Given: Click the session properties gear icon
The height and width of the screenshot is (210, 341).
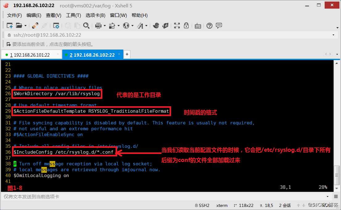Looking at the screenshot, I should point(56,26).
